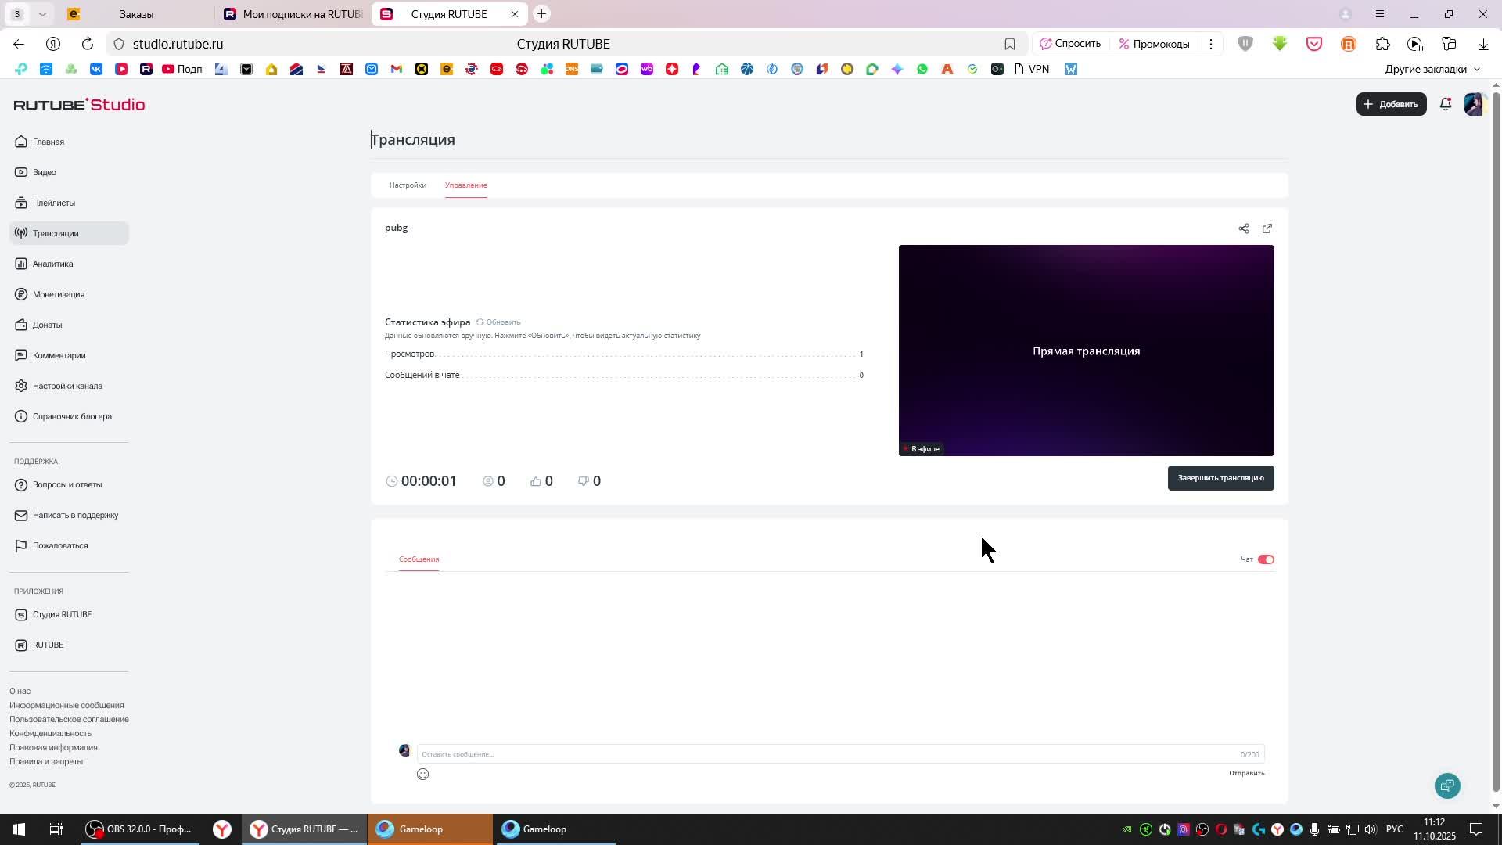This screenshot has width=1502, height=845.
Task: Switch to the Настройки tab
Action: coord(408,185)
